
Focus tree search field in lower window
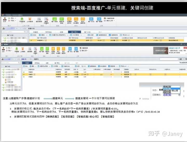(x=11, y=63)
